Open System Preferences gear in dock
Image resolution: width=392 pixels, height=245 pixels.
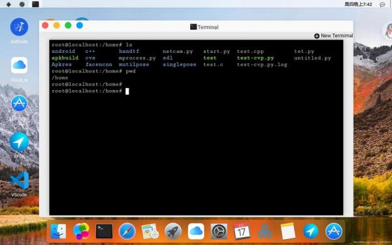coord(219,231)
